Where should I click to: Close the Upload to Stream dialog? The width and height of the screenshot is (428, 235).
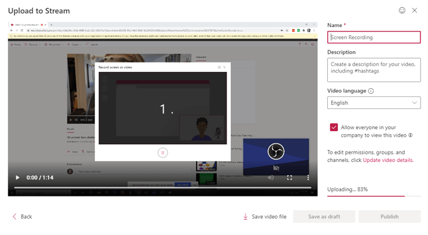[x=414, y=10]
